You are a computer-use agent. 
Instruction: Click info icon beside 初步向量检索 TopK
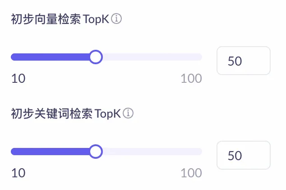pos(116,19)
